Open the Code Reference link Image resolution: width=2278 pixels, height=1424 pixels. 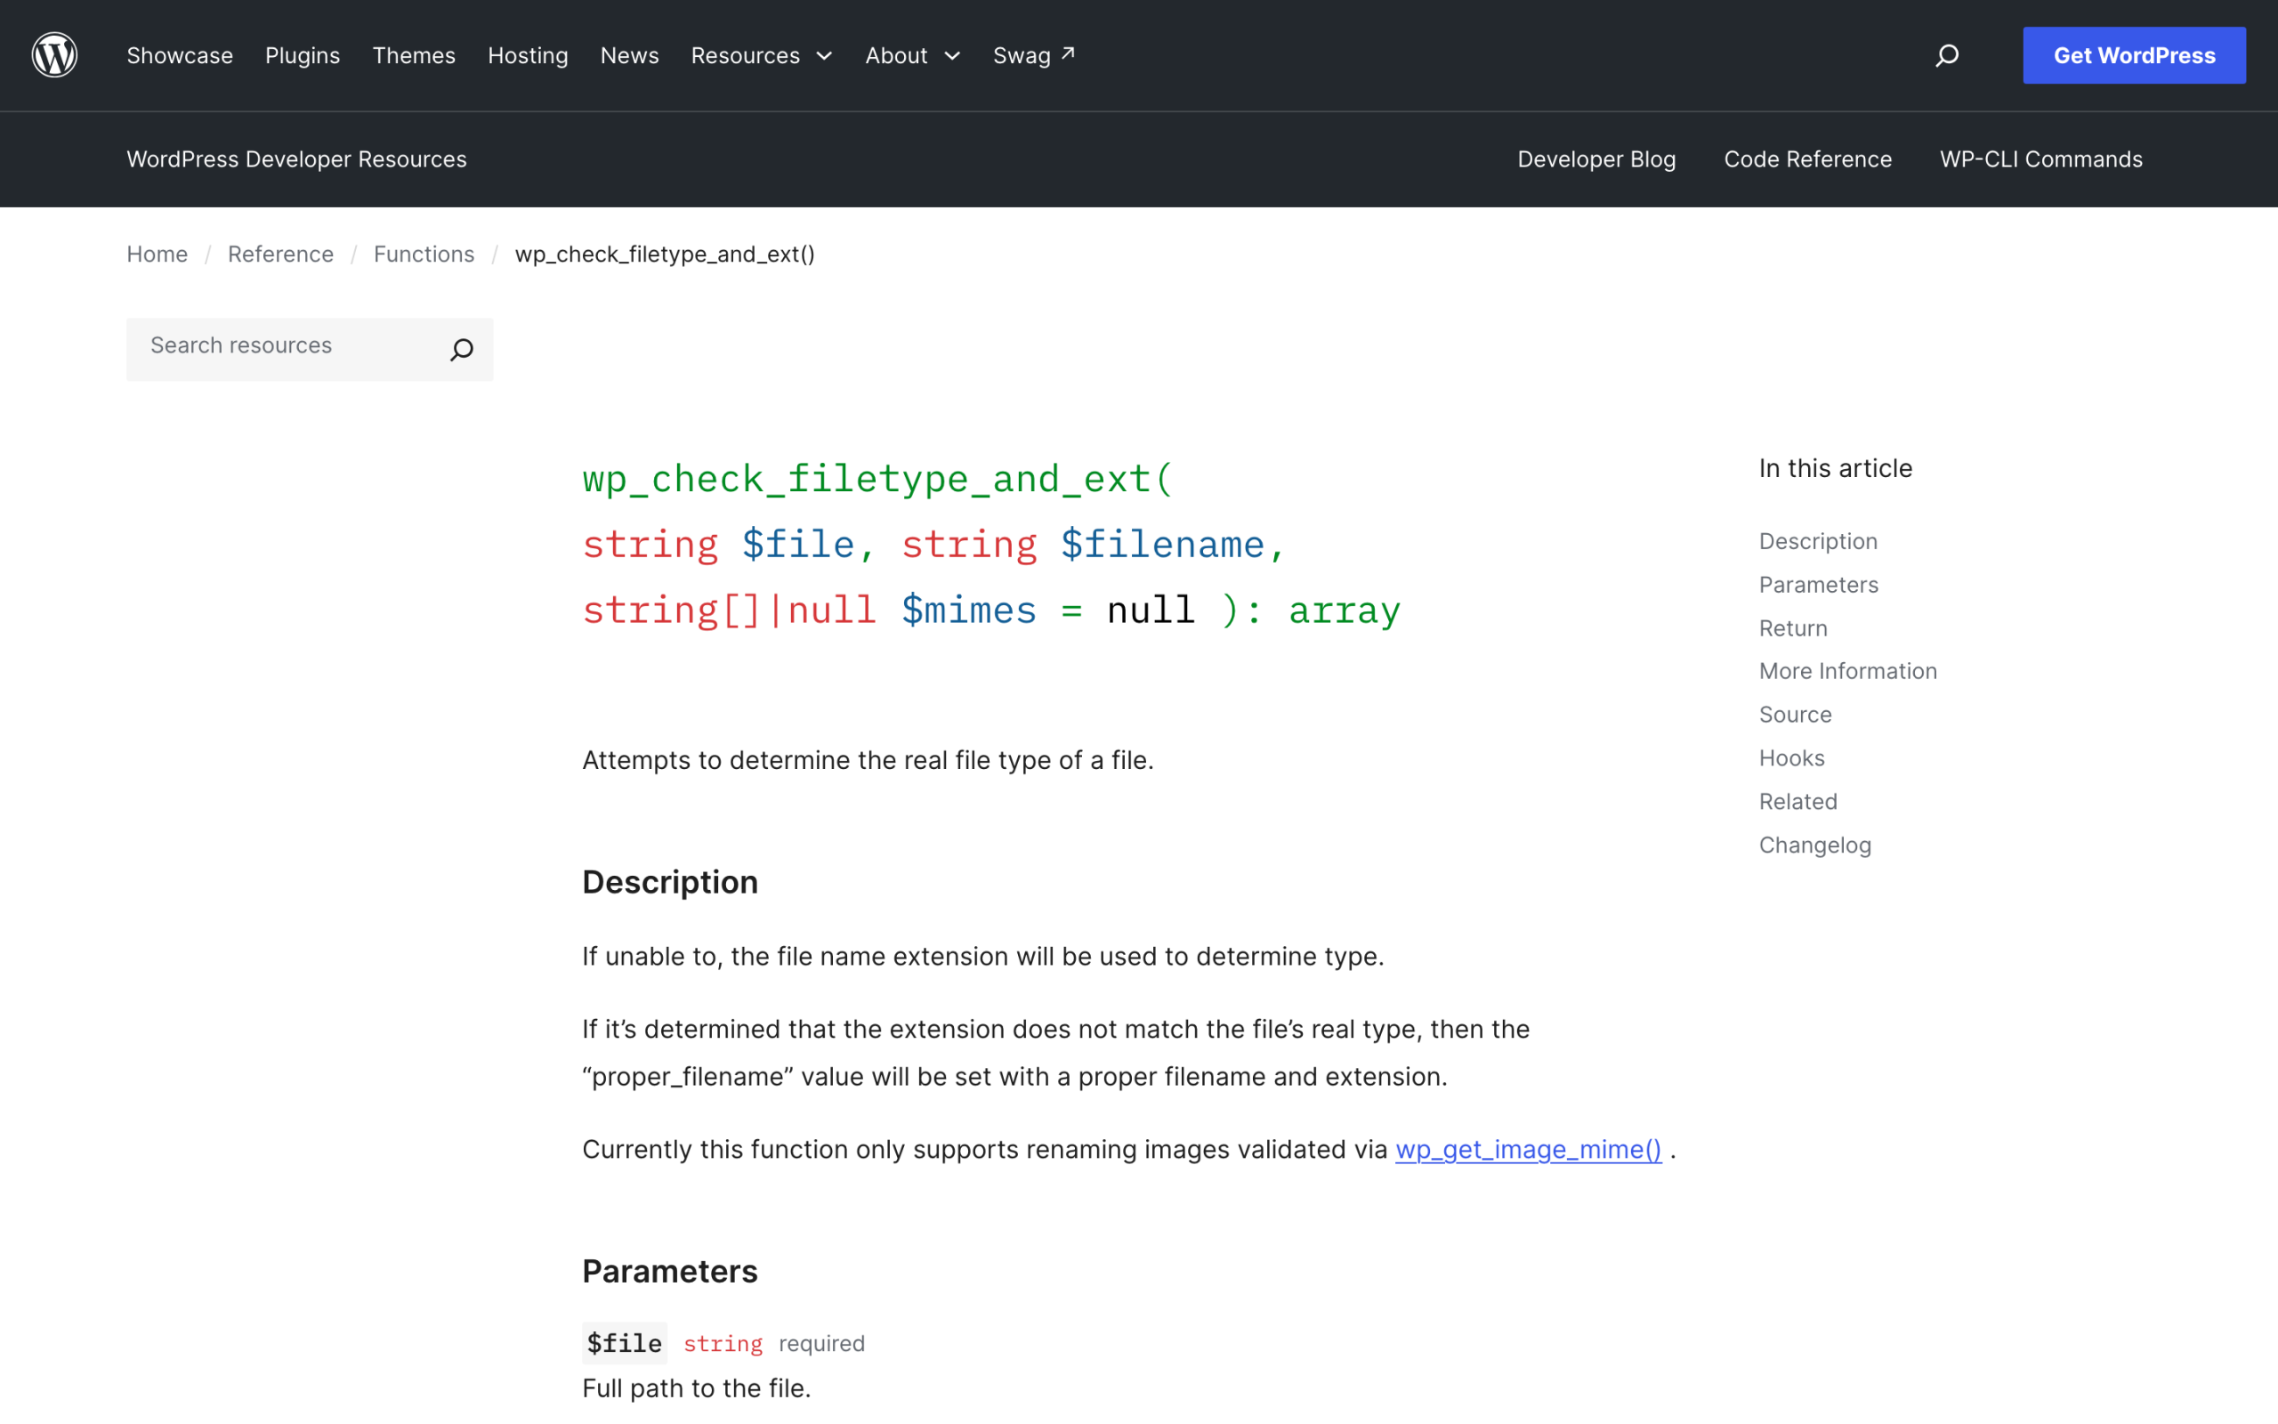click(1807, 159)
